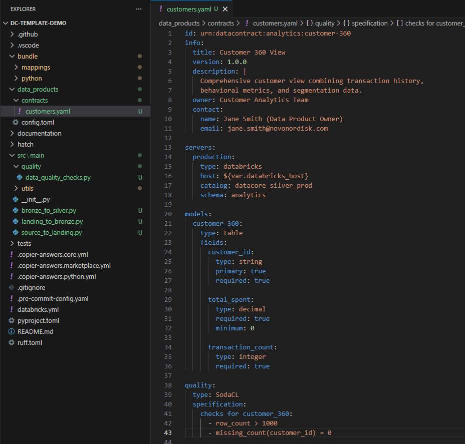This screenshot has width=465, height=444.
Task: Click contracts in the breadcrumb bar
Action: coord(220,23)
